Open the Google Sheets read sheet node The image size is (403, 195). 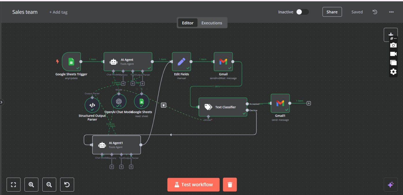[142, 102]
